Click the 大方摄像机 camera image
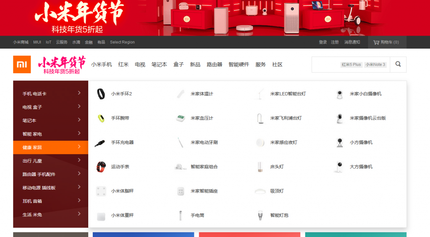This screenshot has width=430, height=237. pos(339,167)
